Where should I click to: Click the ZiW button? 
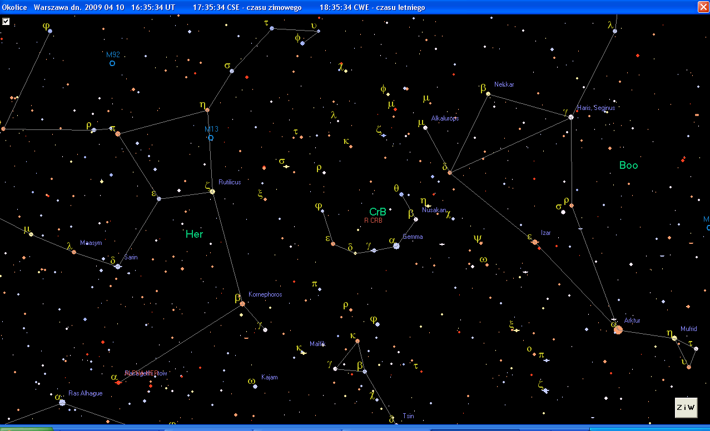coord(686,408)
